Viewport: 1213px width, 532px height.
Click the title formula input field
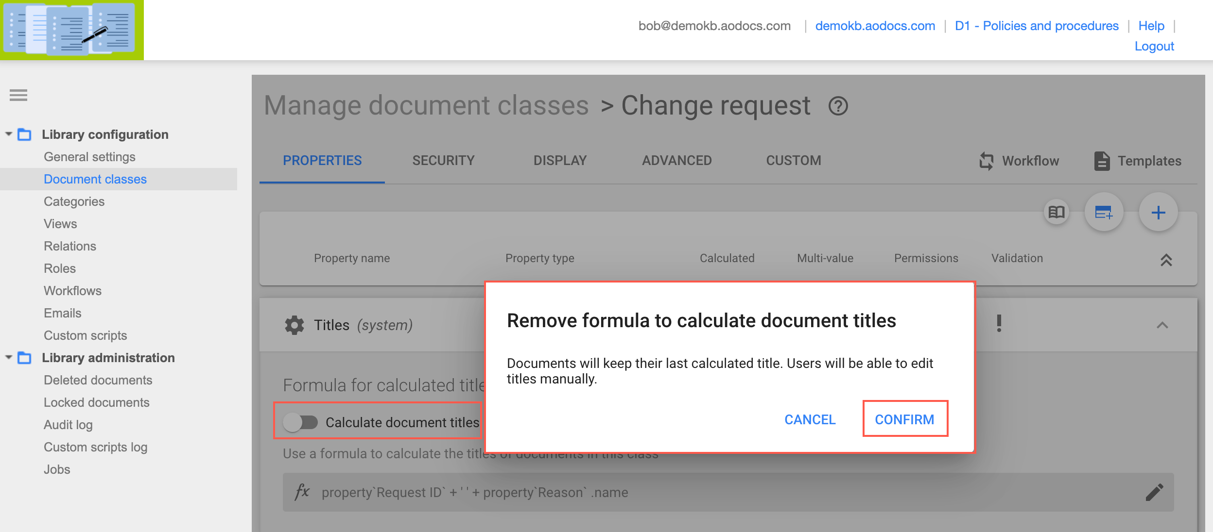click(x=728, y=492)
